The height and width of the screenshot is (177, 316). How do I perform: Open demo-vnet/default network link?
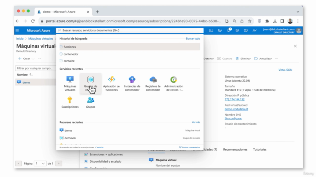click(x=236, y=109)
